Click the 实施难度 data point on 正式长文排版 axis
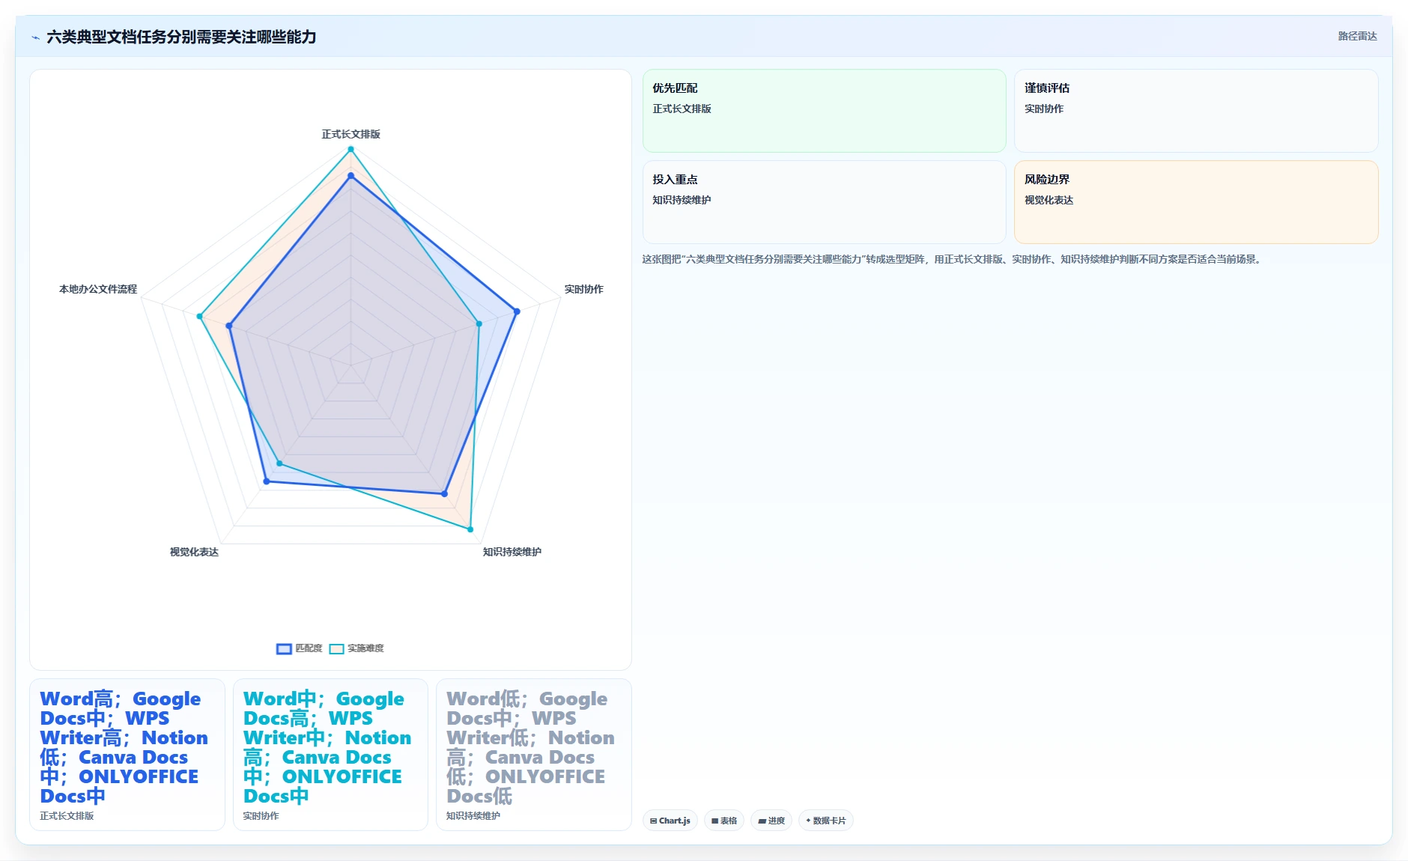The width and height of the screenshot is (1408, 861). pyautogui.click(x=351, y=150)
